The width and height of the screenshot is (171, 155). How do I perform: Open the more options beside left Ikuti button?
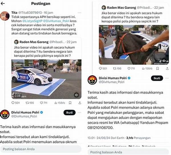click(x=80, y=112)
